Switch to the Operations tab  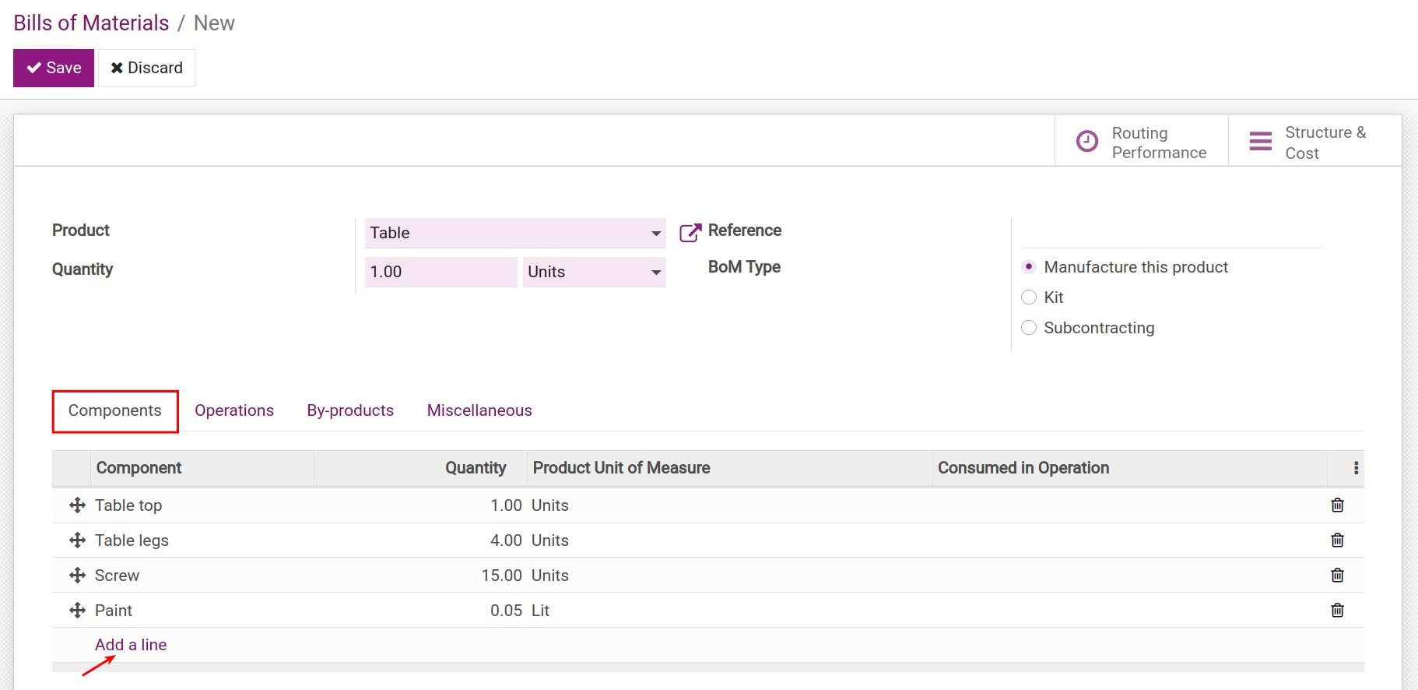pos(234,410)
